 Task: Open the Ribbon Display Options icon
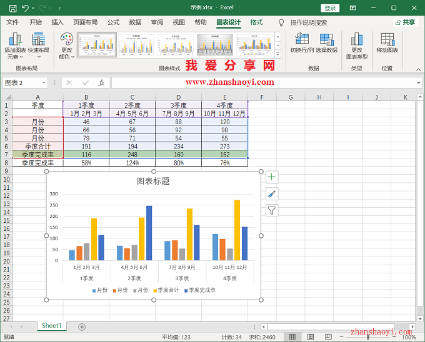coord(352,8)
